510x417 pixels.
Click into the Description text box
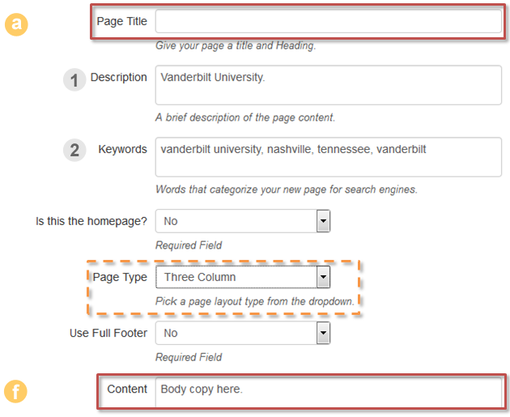click(328, 86)
